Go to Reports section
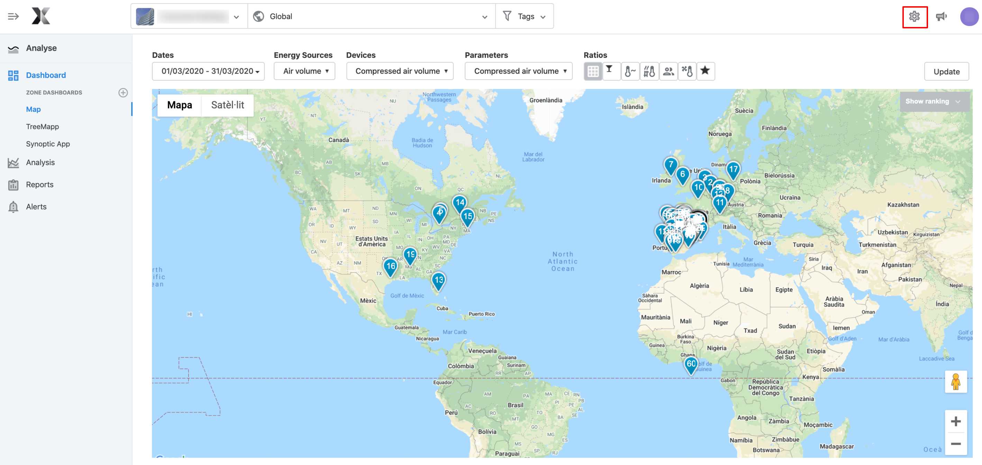 pos(40,184)
